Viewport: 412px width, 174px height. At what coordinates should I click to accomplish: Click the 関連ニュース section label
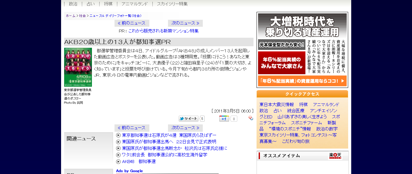coord(81,139)
